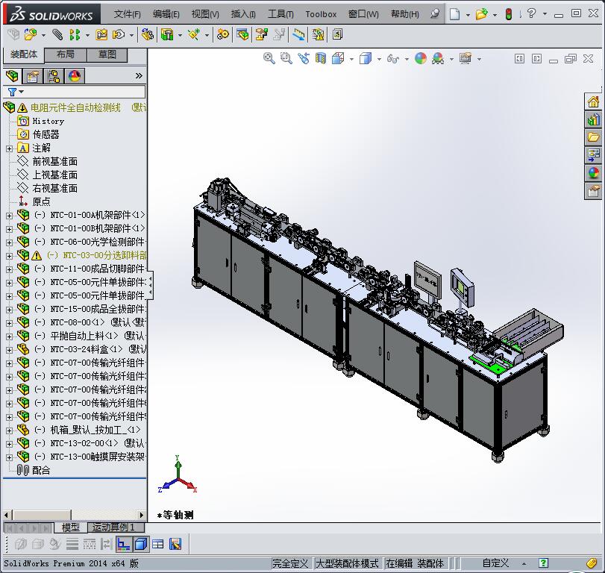Open the DisplayManager colored sphere tab
Image resolution: width=605 pixels, height=573 pixels.
[x=72, y=76]
